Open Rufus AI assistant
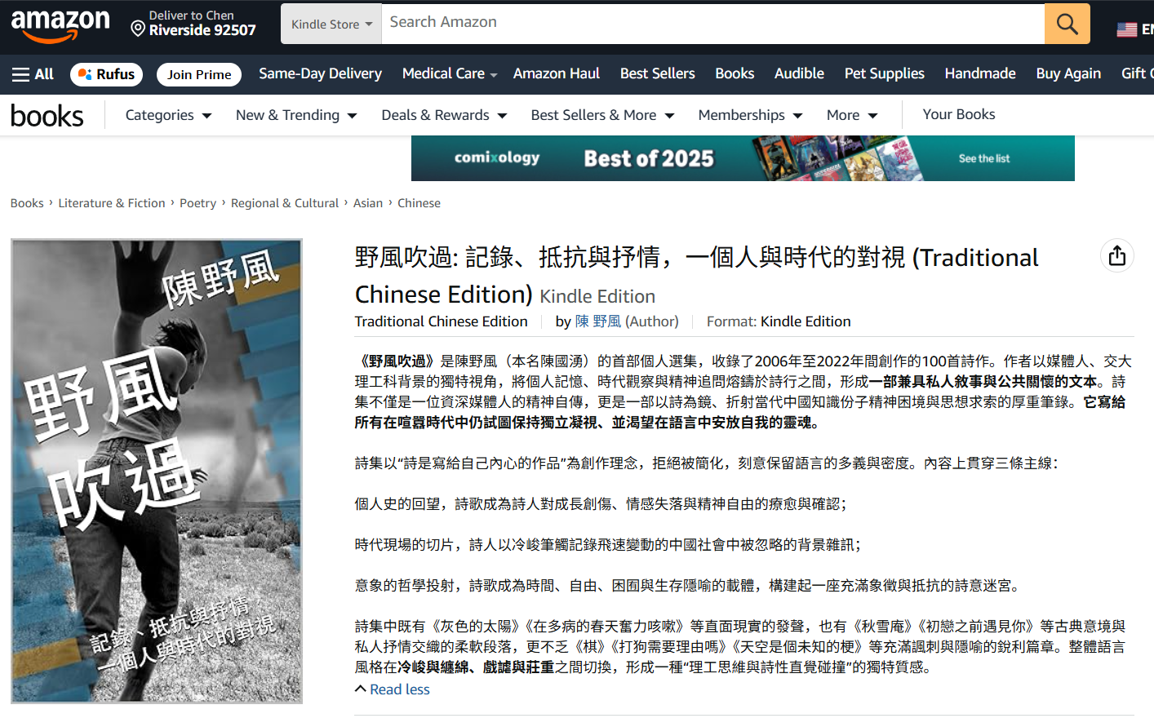 (x=107, y=74)
